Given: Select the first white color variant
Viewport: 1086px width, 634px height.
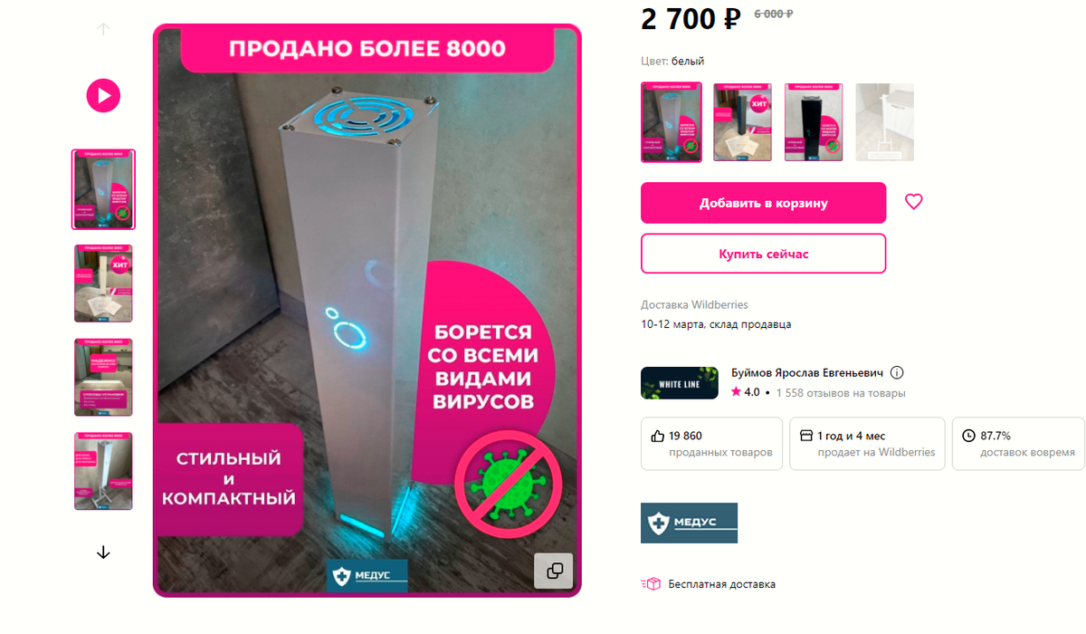Looking at the screenshot, I should coord(672,122).
